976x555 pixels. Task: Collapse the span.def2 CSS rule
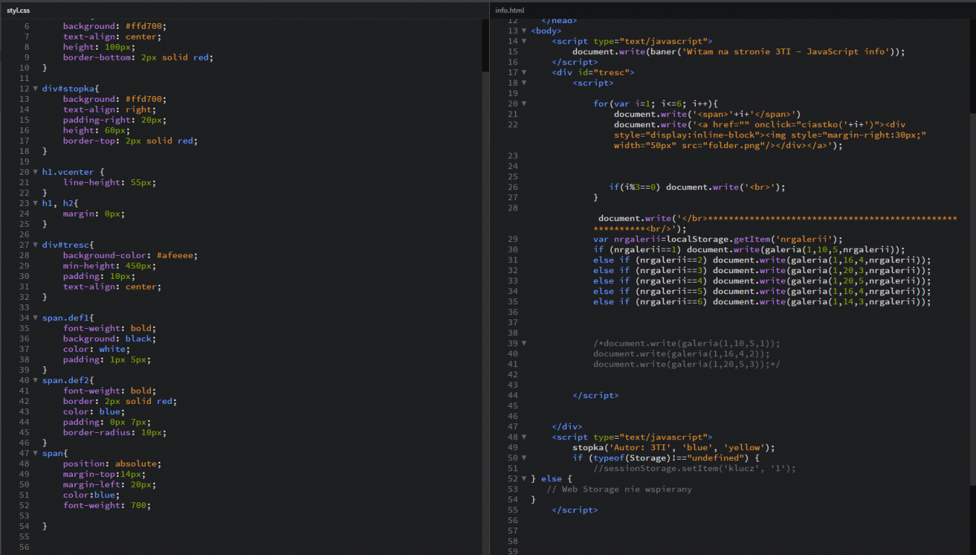[x=35, y=381]
